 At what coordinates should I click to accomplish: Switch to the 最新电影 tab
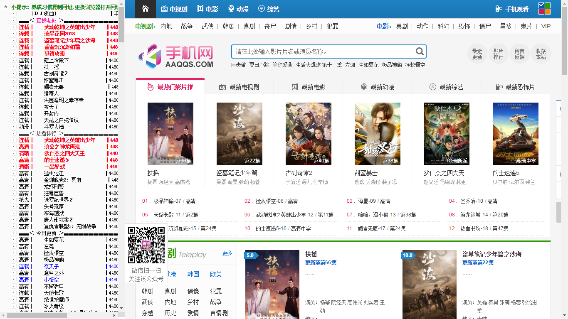click(308, 87)
